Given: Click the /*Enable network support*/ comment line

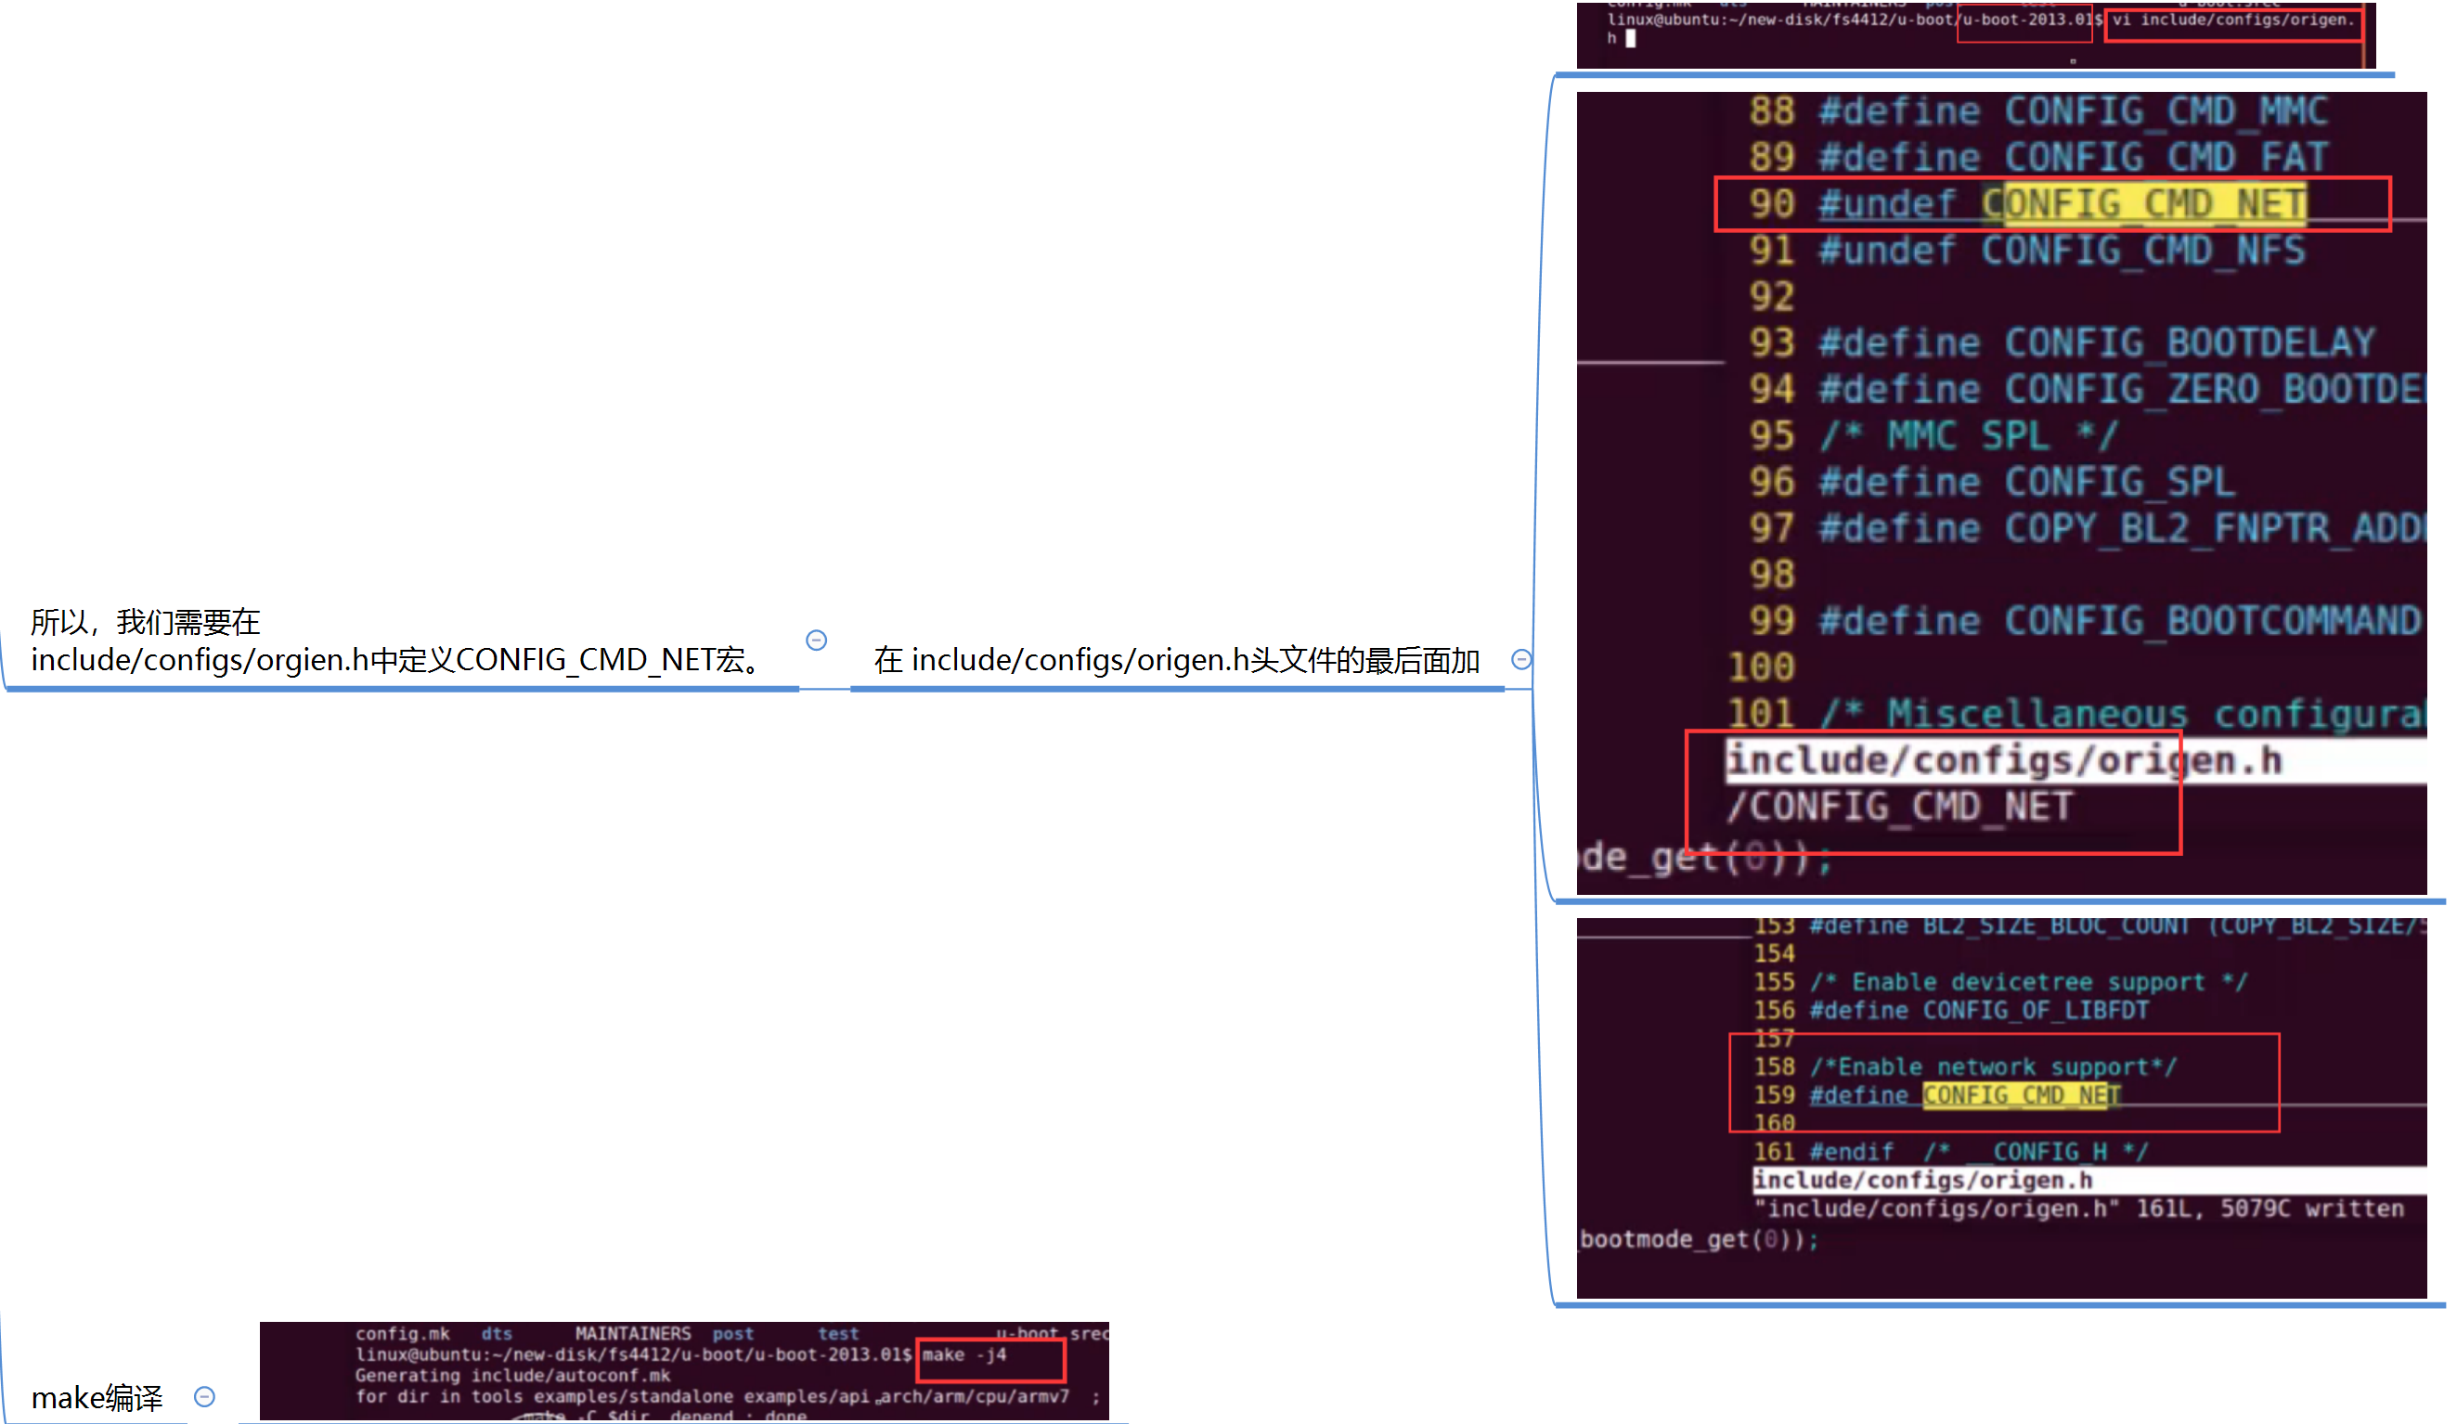Looking at the screenshot, I should [1993, 1067].
